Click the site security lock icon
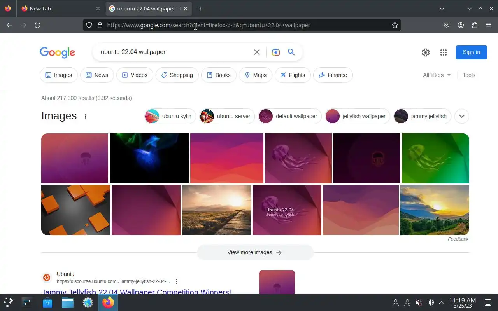The width and height of the screenshot is (498, 311). point(100,25)
